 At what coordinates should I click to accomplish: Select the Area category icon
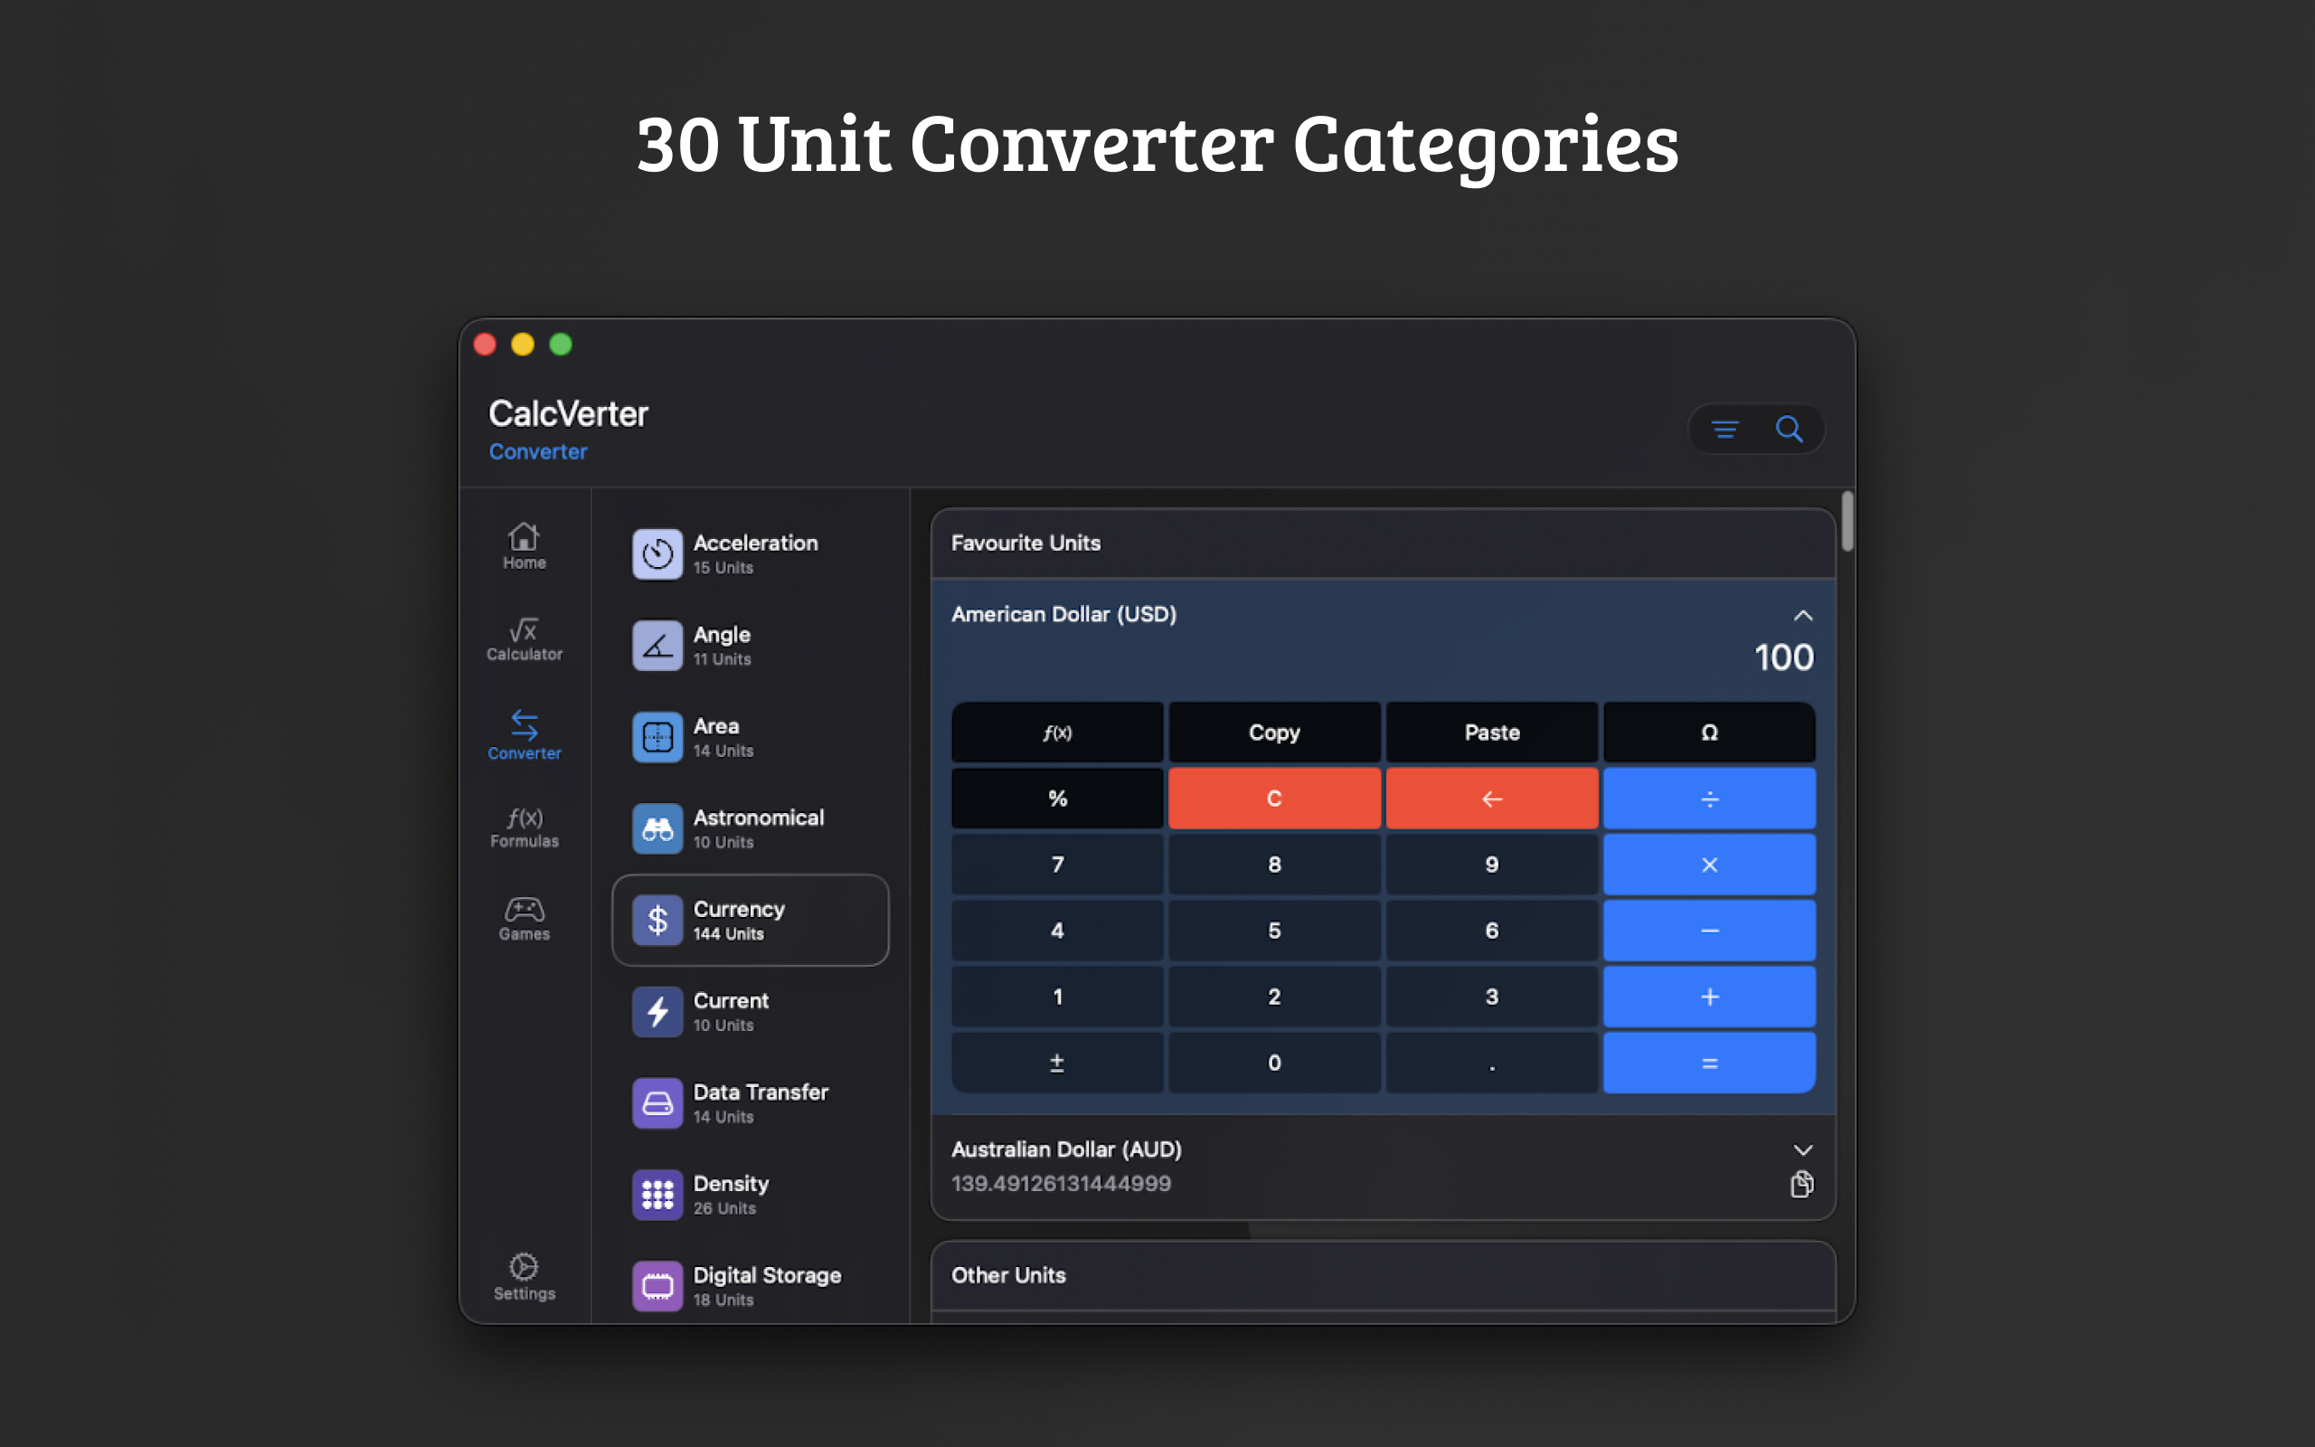point(657,737)
